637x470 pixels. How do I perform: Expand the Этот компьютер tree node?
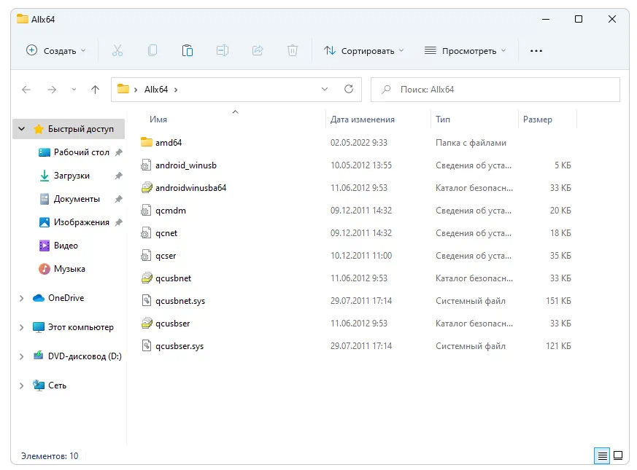point(22,328)
